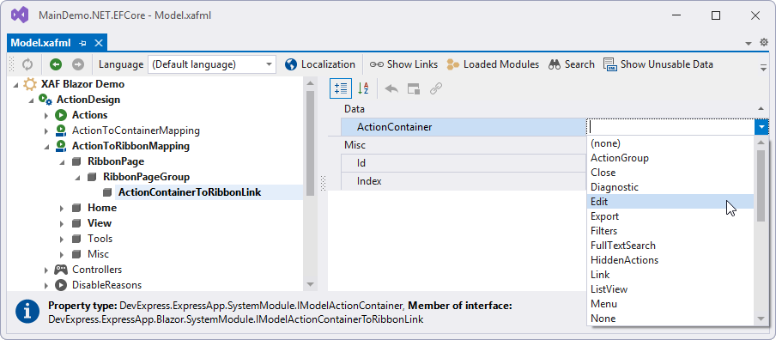
Task: Open Loaded Modules list
Action: coord(493,64)
